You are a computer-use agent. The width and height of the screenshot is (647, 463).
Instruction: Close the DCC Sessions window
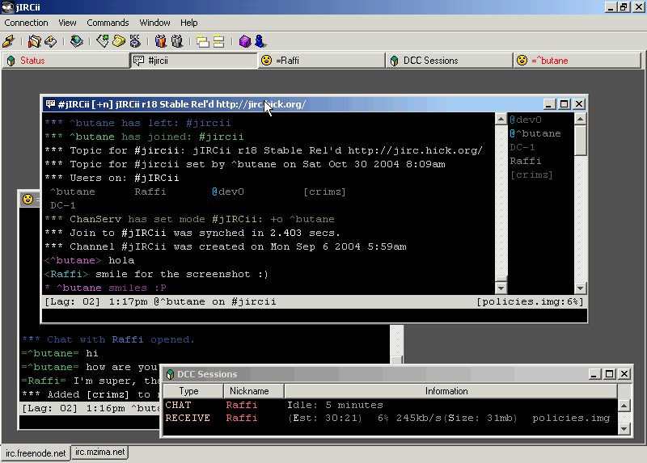(624, 374)
